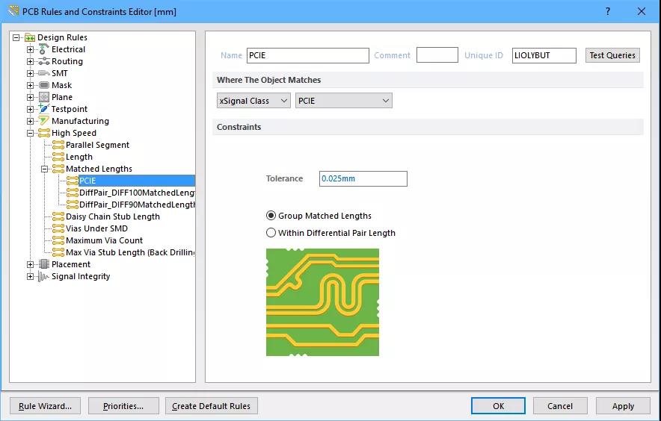Screen dimensions: 661x421
Task: Click the High Speed category icon
Action: click(x=44, y=133)
